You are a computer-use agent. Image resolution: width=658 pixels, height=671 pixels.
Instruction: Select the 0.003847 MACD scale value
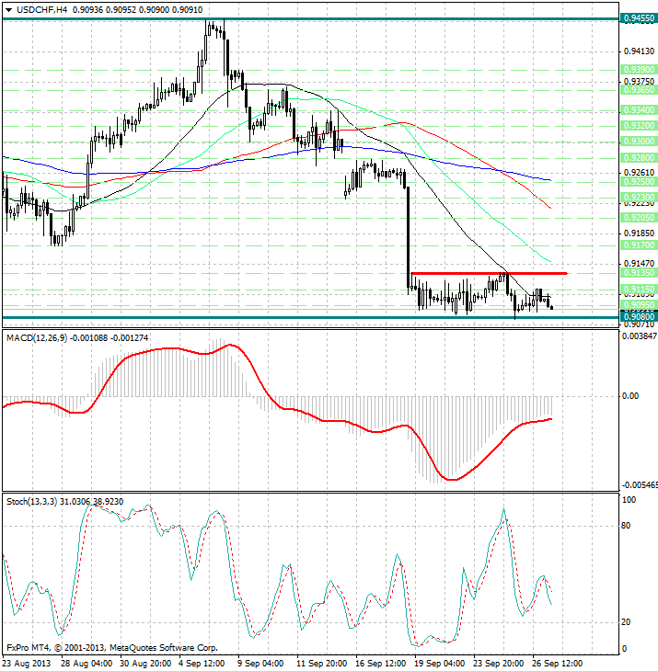[x=640, y=336]
